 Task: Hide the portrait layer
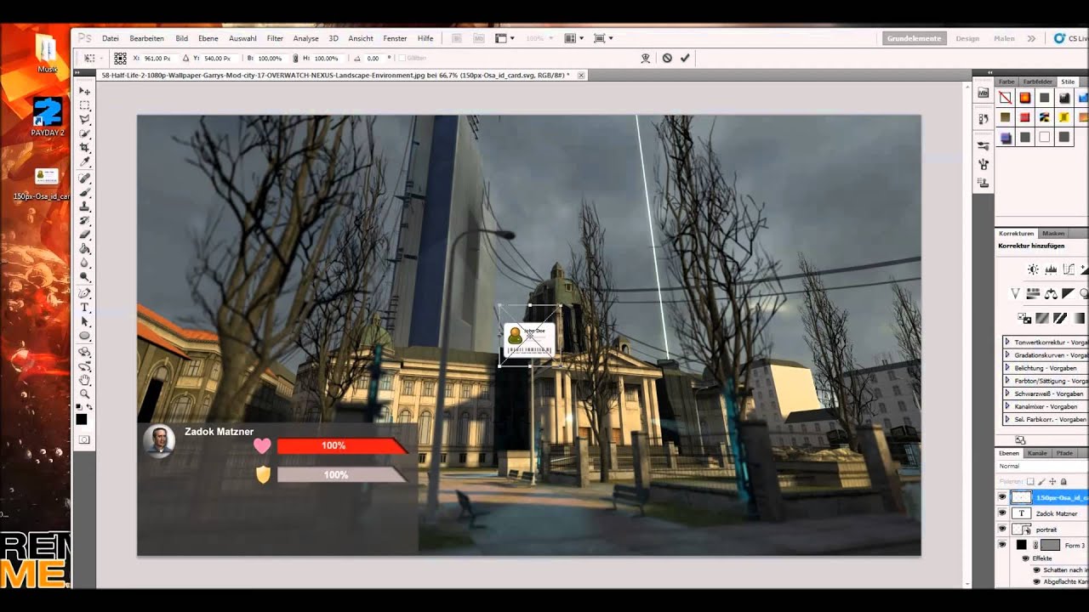point(1001,529)
